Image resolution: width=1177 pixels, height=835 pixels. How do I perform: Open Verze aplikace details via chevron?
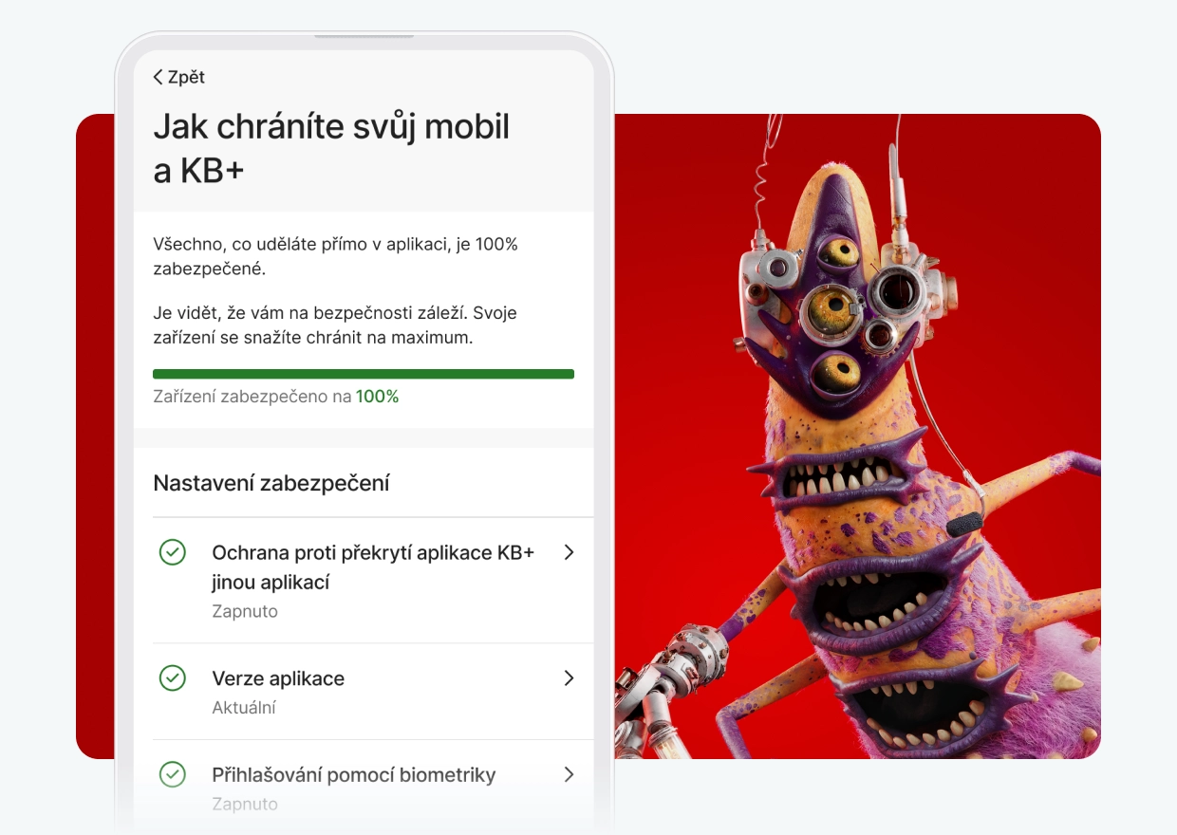569,678
